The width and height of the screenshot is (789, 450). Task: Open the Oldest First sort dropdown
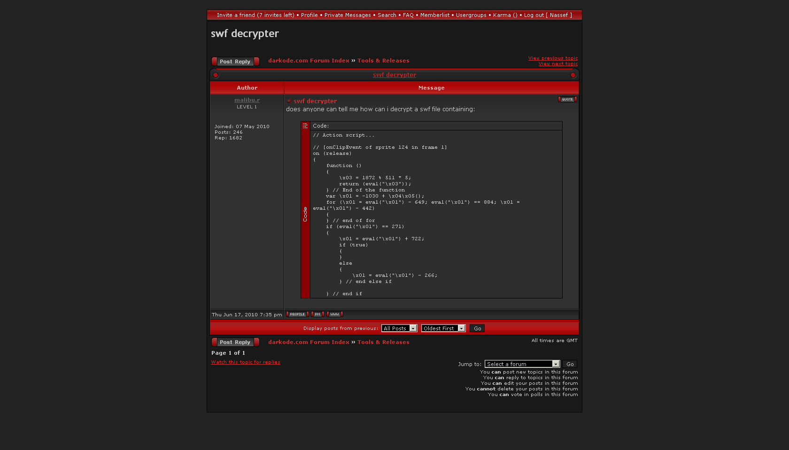[x=443, y=328]
